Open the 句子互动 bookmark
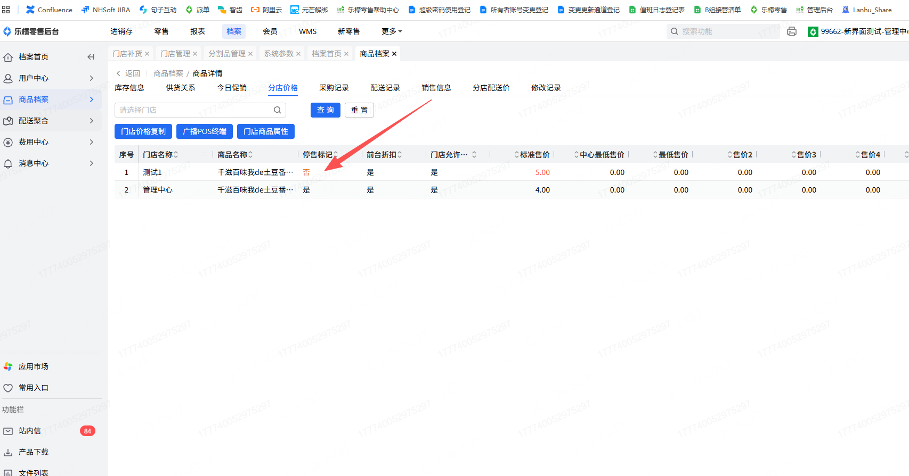 coord(158,10)
